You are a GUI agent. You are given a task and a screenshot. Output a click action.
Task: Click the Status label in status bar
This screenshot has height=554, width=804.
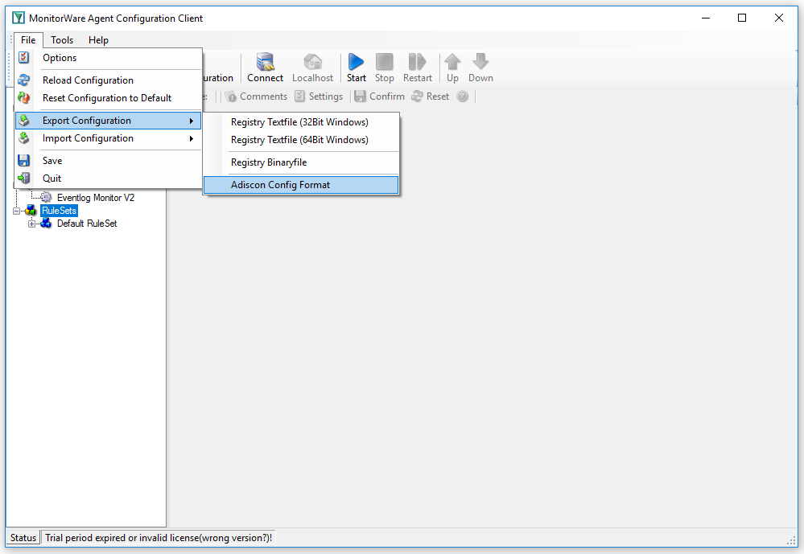pyautogui.click(x=23, y=538)
